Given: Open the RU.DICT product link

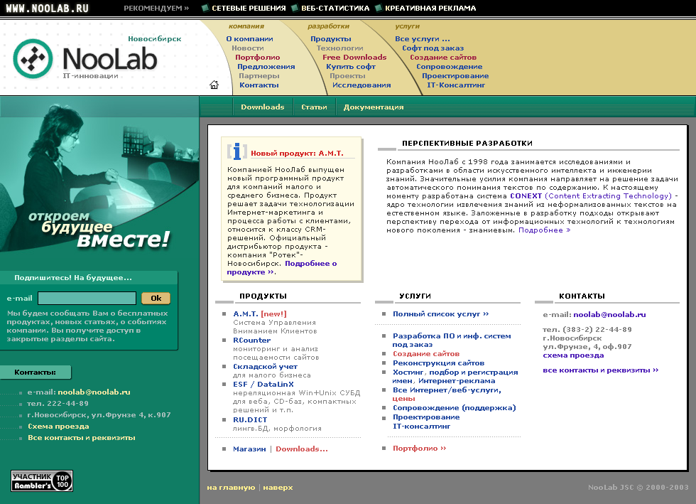Looking at the screenshot, I should [x=250, y=419].
